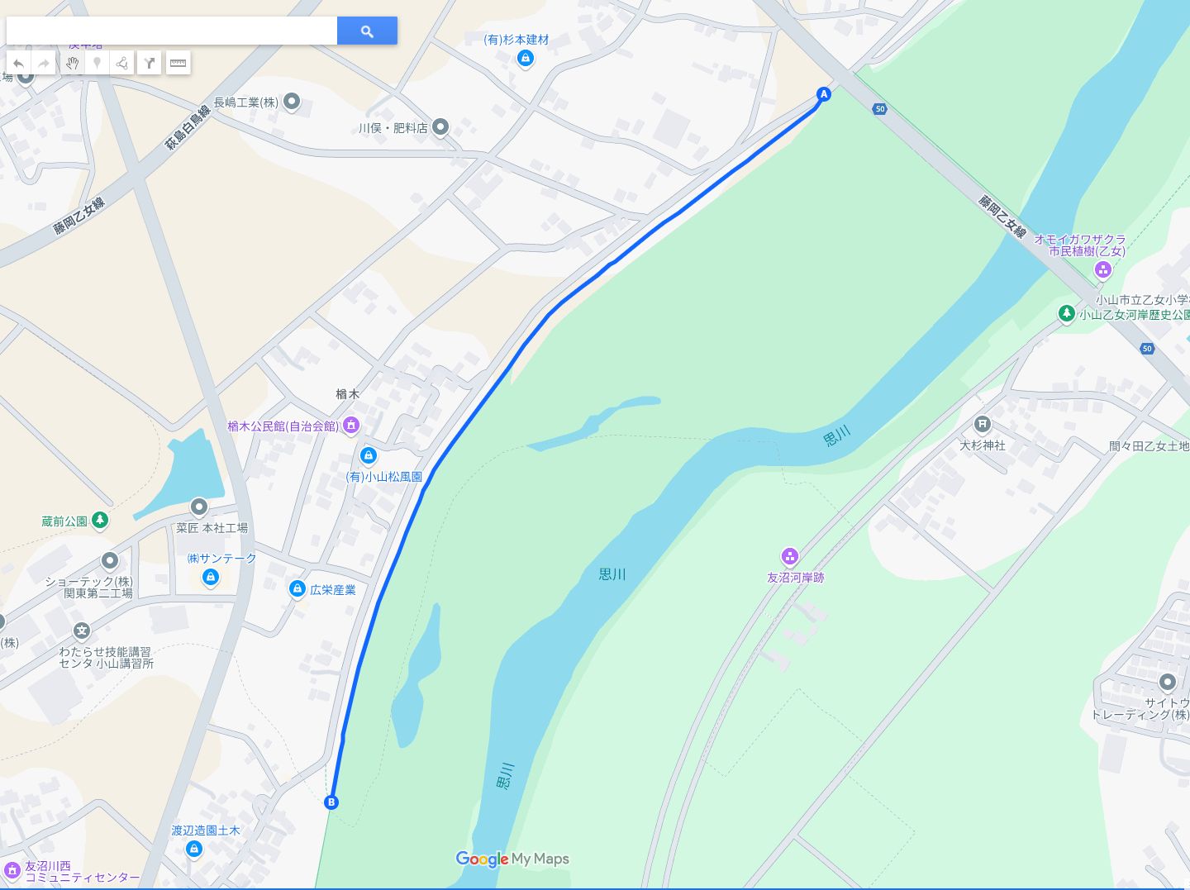Select the Draw a line tool
This screenshot has width=1190, height=890.
click(x=121, y=63)
